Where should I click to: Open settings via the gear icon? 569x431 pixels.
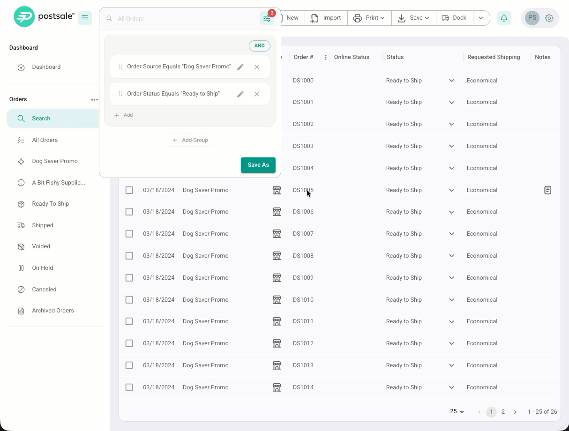coord(549,18)
